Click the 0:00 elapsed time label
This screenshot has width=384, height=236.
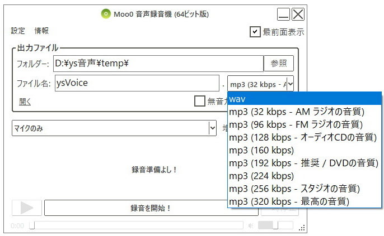17,225
